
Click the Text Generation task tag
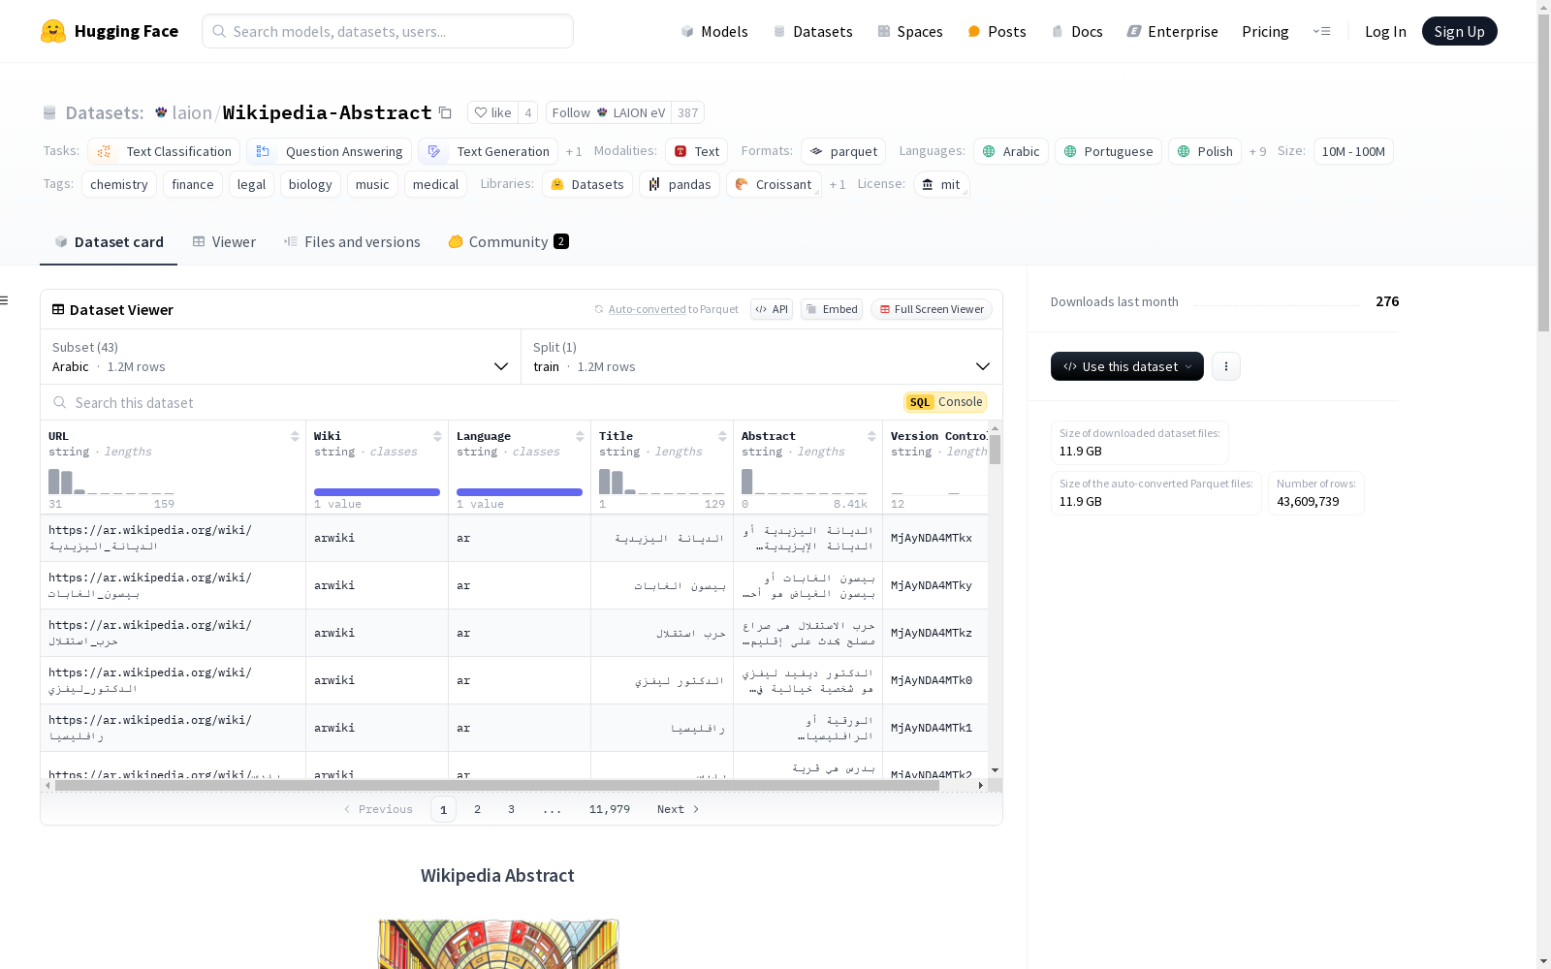click(488, 151)
